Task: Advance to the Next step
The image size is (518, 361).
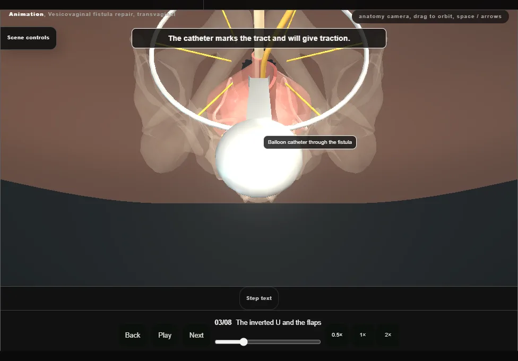Action: tap(196, 335)
